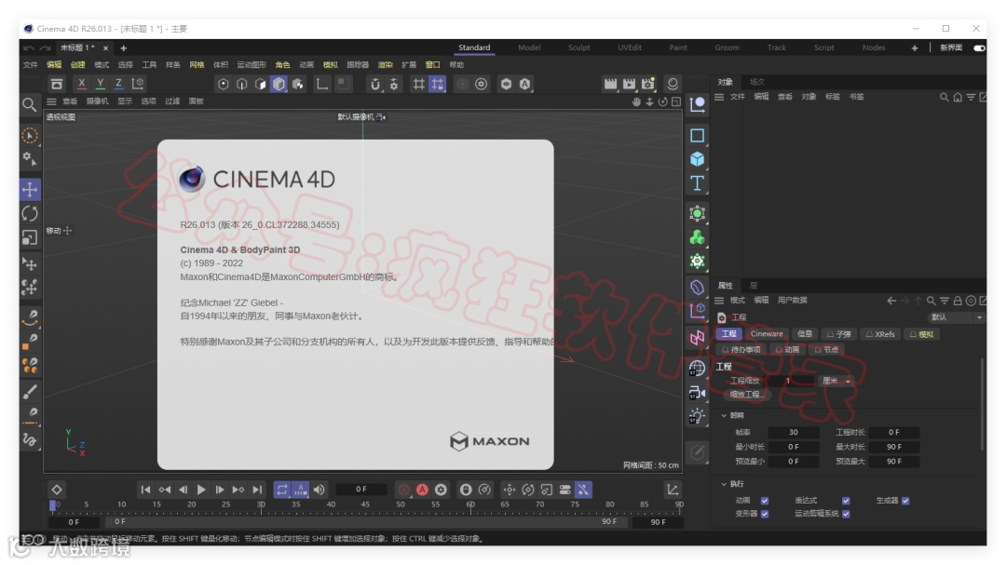The image size is (1006, 565).
Task: Add a camera object from side palette
Action: [698, 392]
